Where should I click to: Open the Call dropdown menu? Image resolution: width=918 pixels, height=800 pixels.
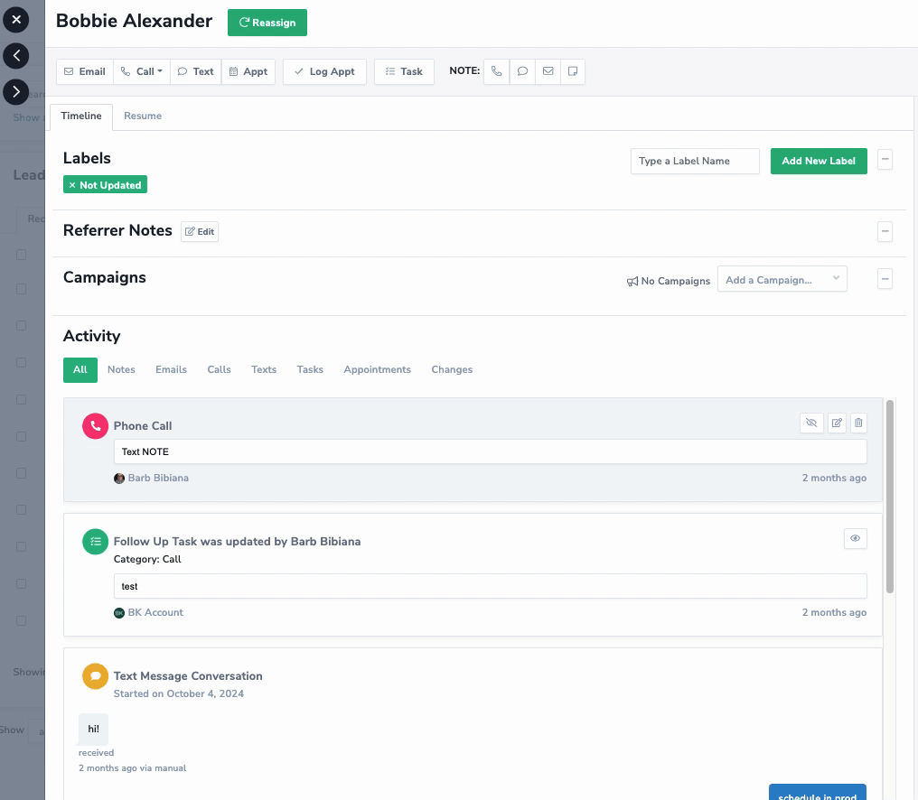click(x=145, y=71)
